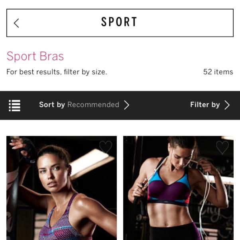Click the Recommended sort value text
Screen dimensions: 240x240
pos(93,105)
